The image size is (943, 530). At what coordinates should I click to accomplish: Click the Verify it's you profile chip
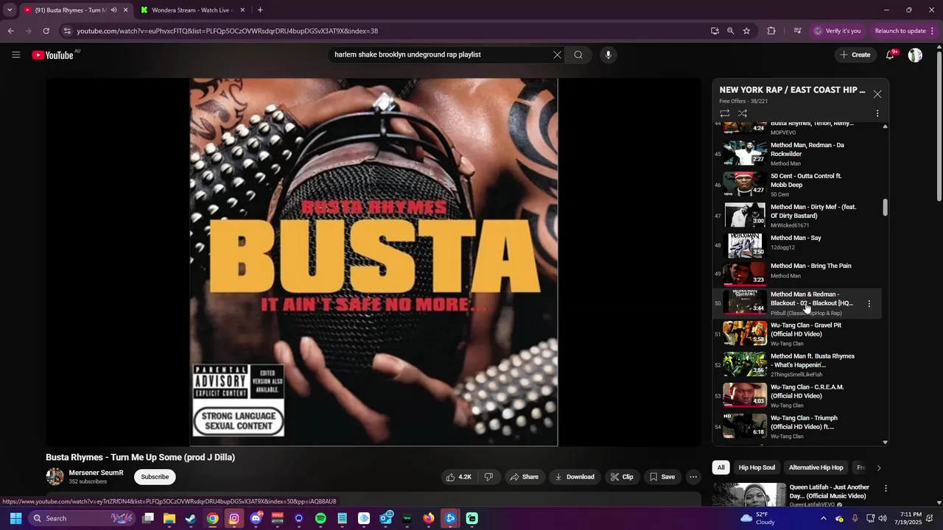tap(838, 31)
